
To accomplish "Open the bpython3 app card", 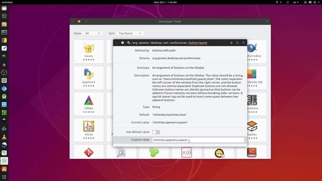I will (89, 78).
